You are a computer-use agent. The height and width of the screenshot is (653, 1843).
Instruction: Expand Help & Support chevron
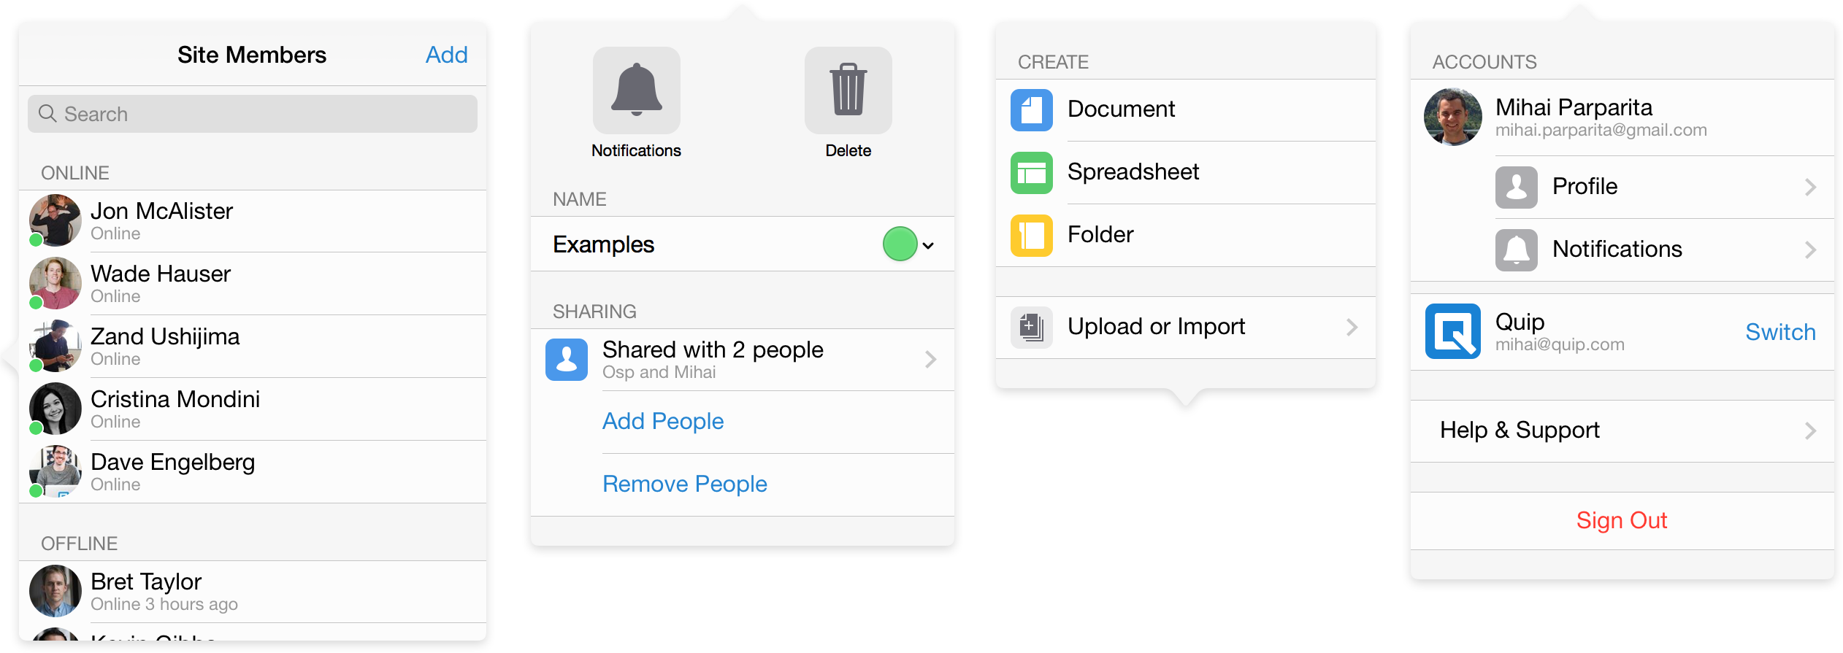(1810, 431)
